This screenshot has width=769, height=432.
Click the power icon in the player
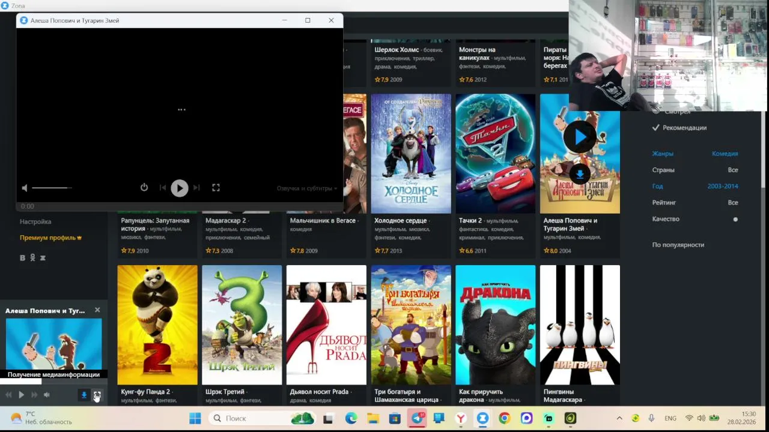click(x=144, y=187)
